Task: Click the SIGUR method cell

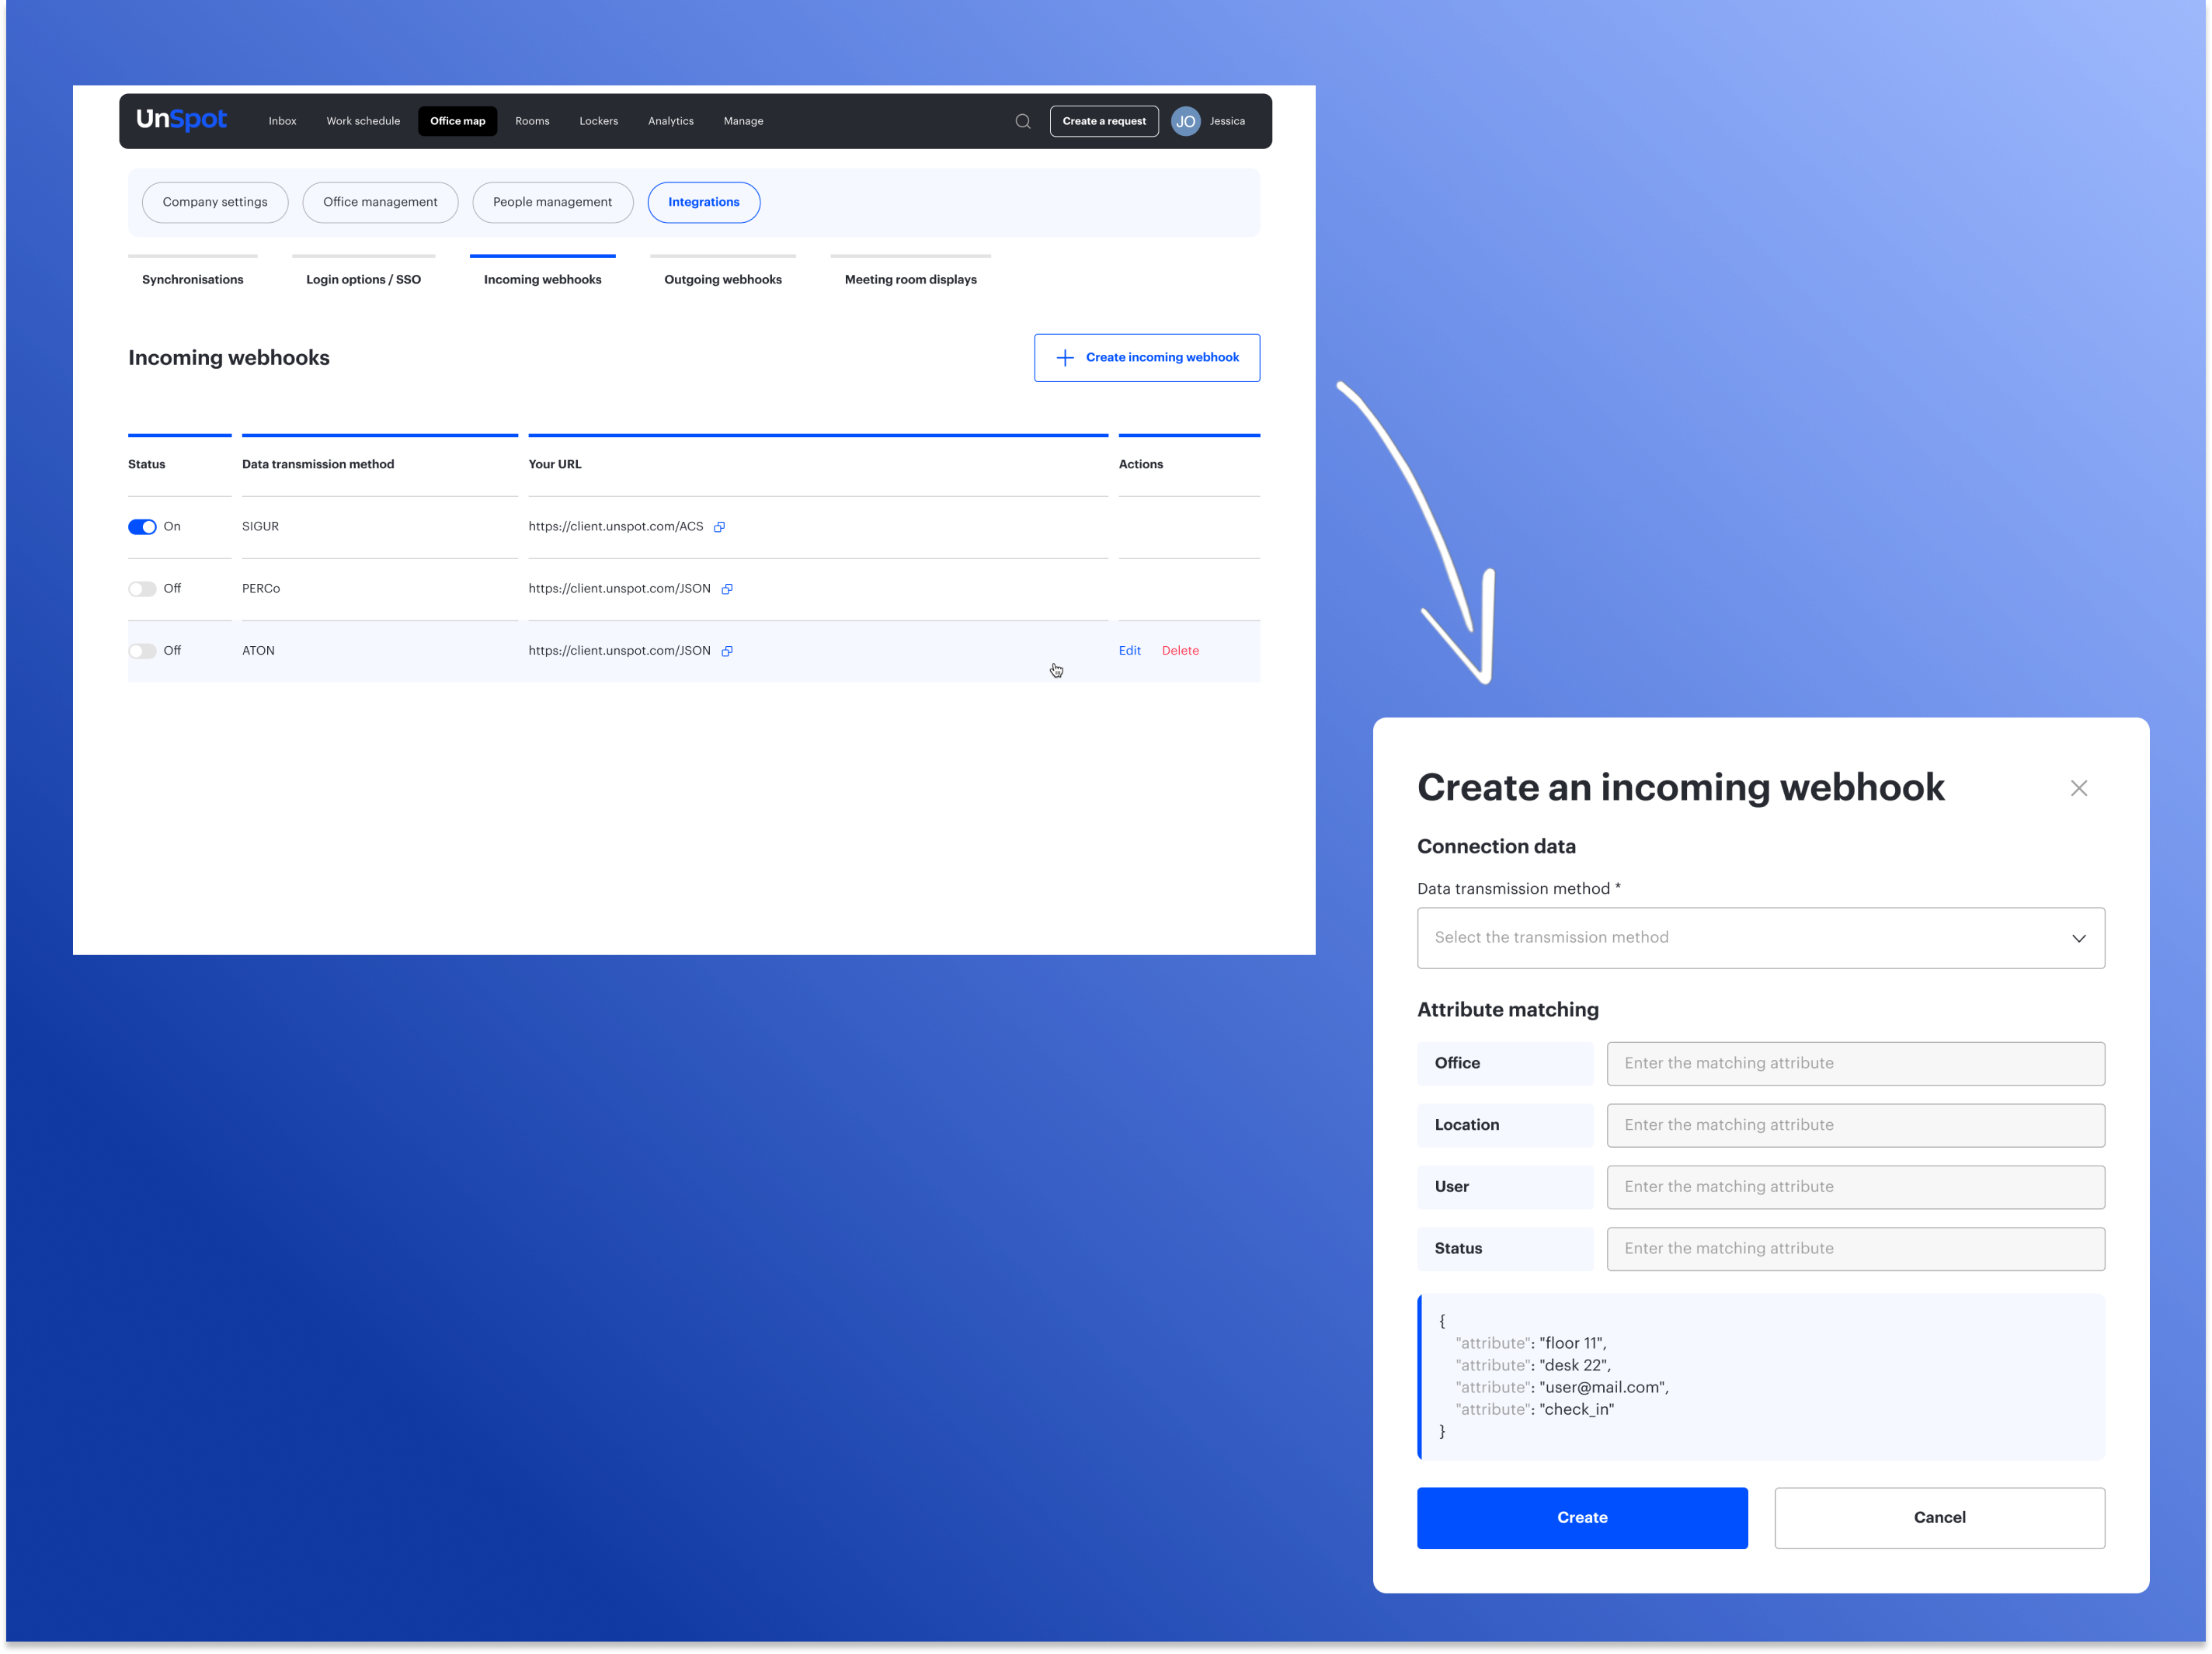Action: pos(260,527)
